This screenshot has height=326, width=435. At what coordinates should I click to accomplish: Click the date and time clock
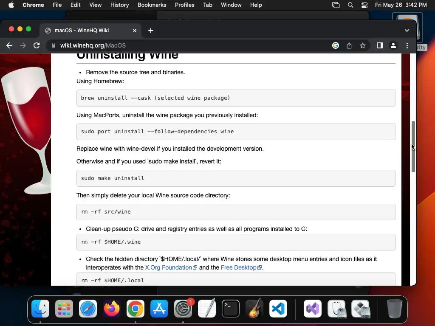coord(401,5)
